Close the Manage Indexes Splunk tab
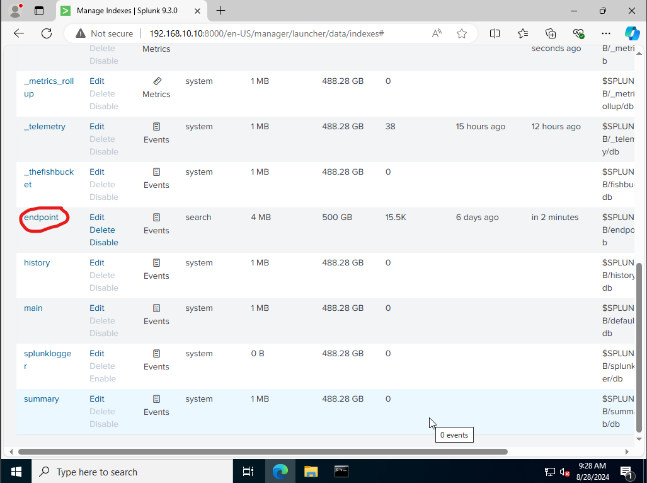 pyautogui.click(x=197, y=11)
